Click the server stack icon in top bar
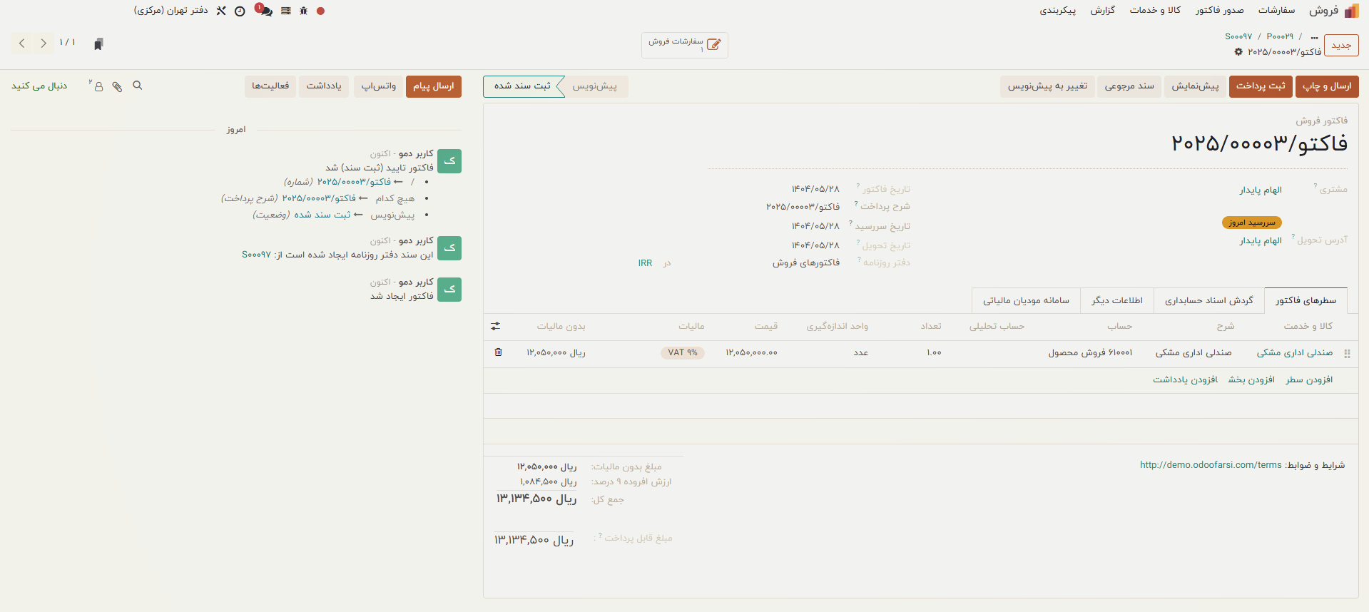Viewport: 1369px width, 612px height. pos(286,11)
